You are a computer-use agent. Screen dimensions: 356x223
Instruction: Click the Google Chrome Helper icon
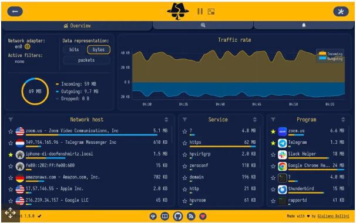[x=282, y=166]
